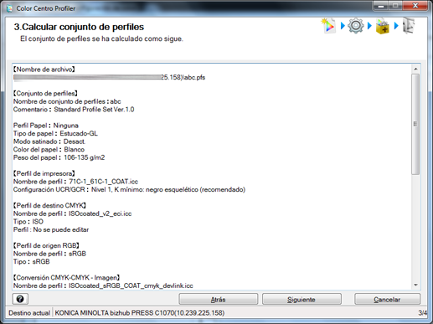Viewport: 433px width, 324px height.
Task: Click the 'El conjunto de perfiles se ha calculado' subtitle
Action: [101, 39]
